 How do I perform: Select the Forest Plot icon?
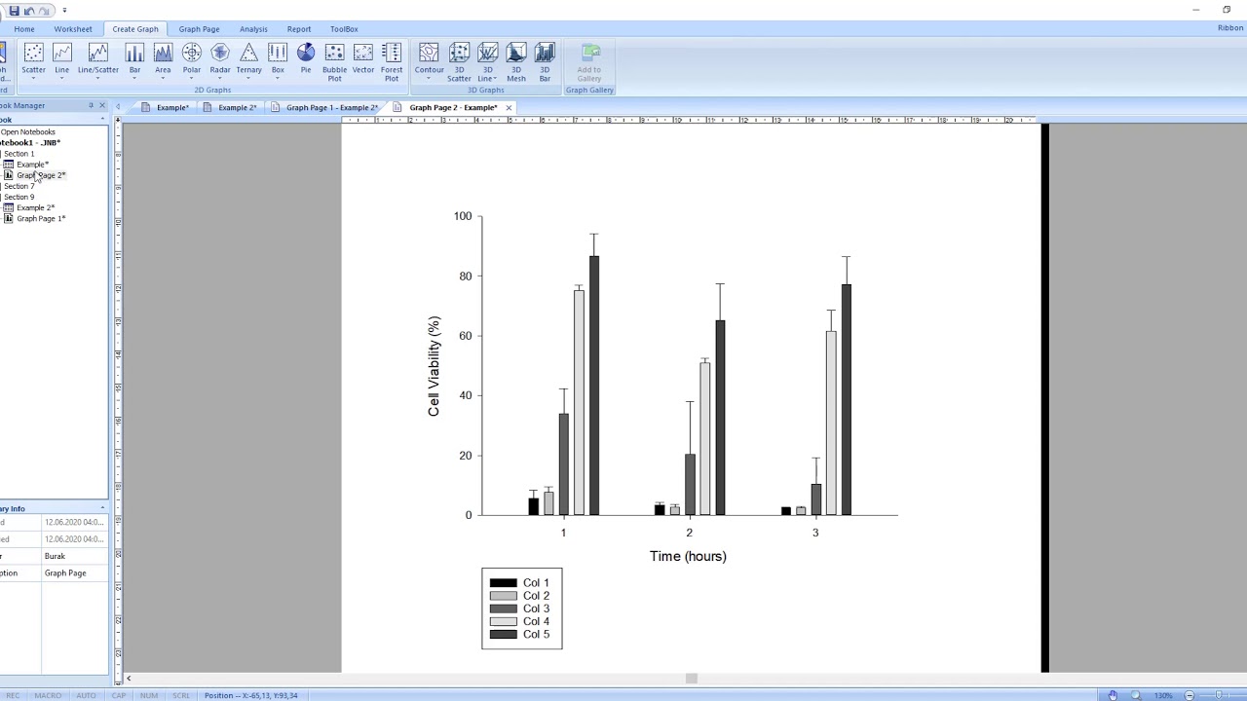pyautogui.click(x=392, y=53)
